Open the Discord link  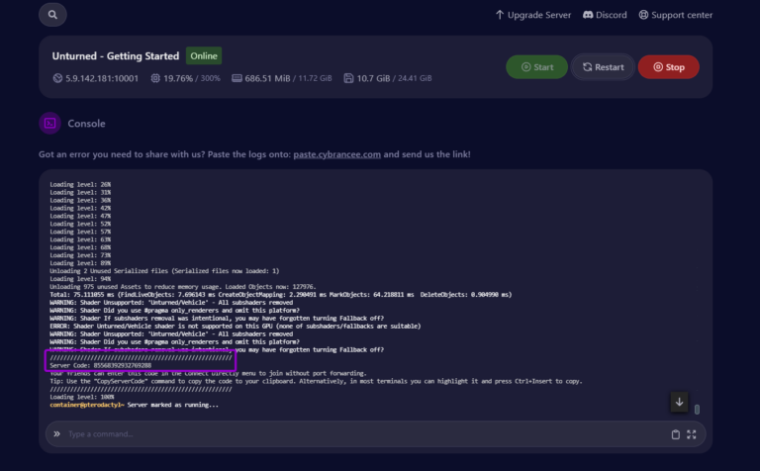[x=605, y=15]
